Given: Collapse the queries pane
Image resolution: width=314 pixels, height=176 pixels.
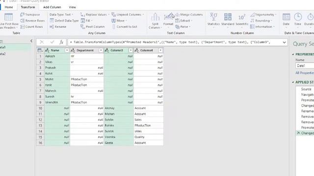Looking at the screenshot, I should 31,41.
